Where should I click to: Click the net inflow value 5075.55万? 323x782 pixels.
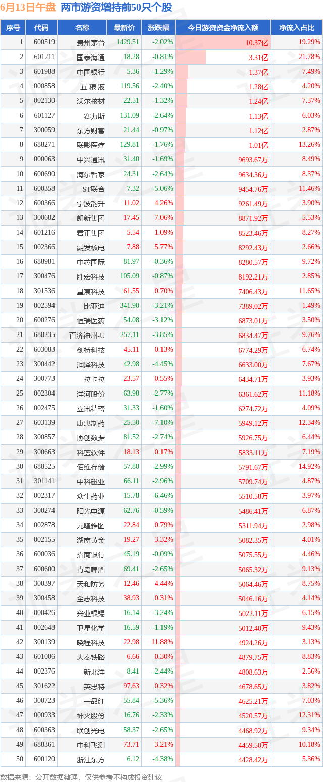click(x=254, y=555)
